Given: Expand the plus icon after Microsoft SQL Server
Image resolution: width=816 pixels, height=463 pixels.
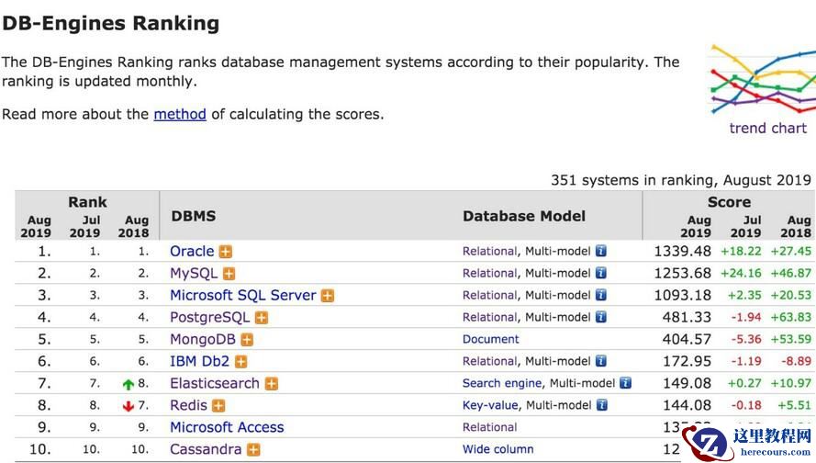Looking at the screenshot, I should 328,296.
